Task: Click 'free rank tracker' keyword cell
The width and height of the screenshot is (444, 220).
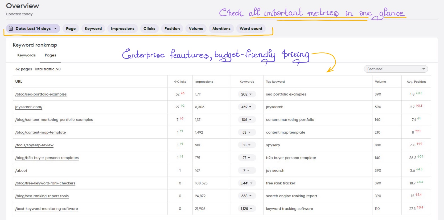Action: (x=281, y=183)
